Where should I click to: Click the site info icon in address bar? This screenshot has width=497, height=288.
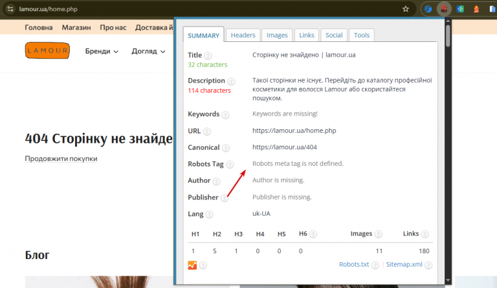click(10, 9)
